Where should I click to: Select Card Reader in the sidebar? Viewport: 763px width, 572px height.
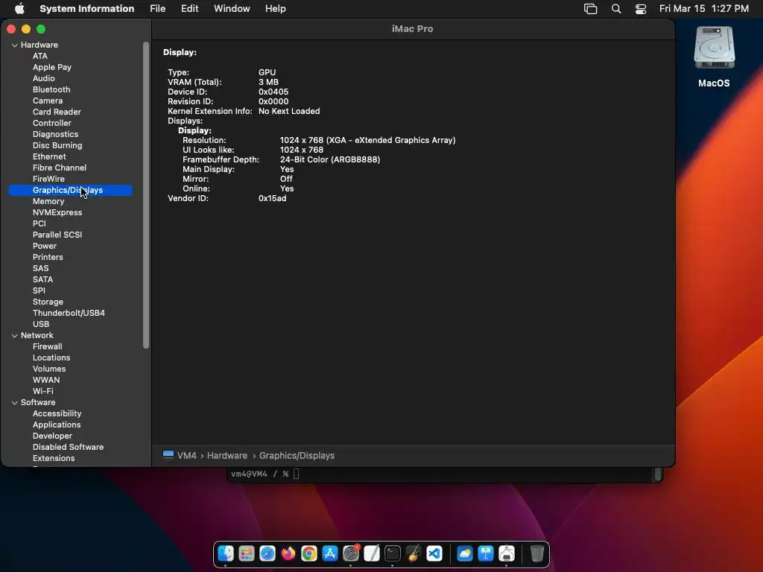(57, 112)
